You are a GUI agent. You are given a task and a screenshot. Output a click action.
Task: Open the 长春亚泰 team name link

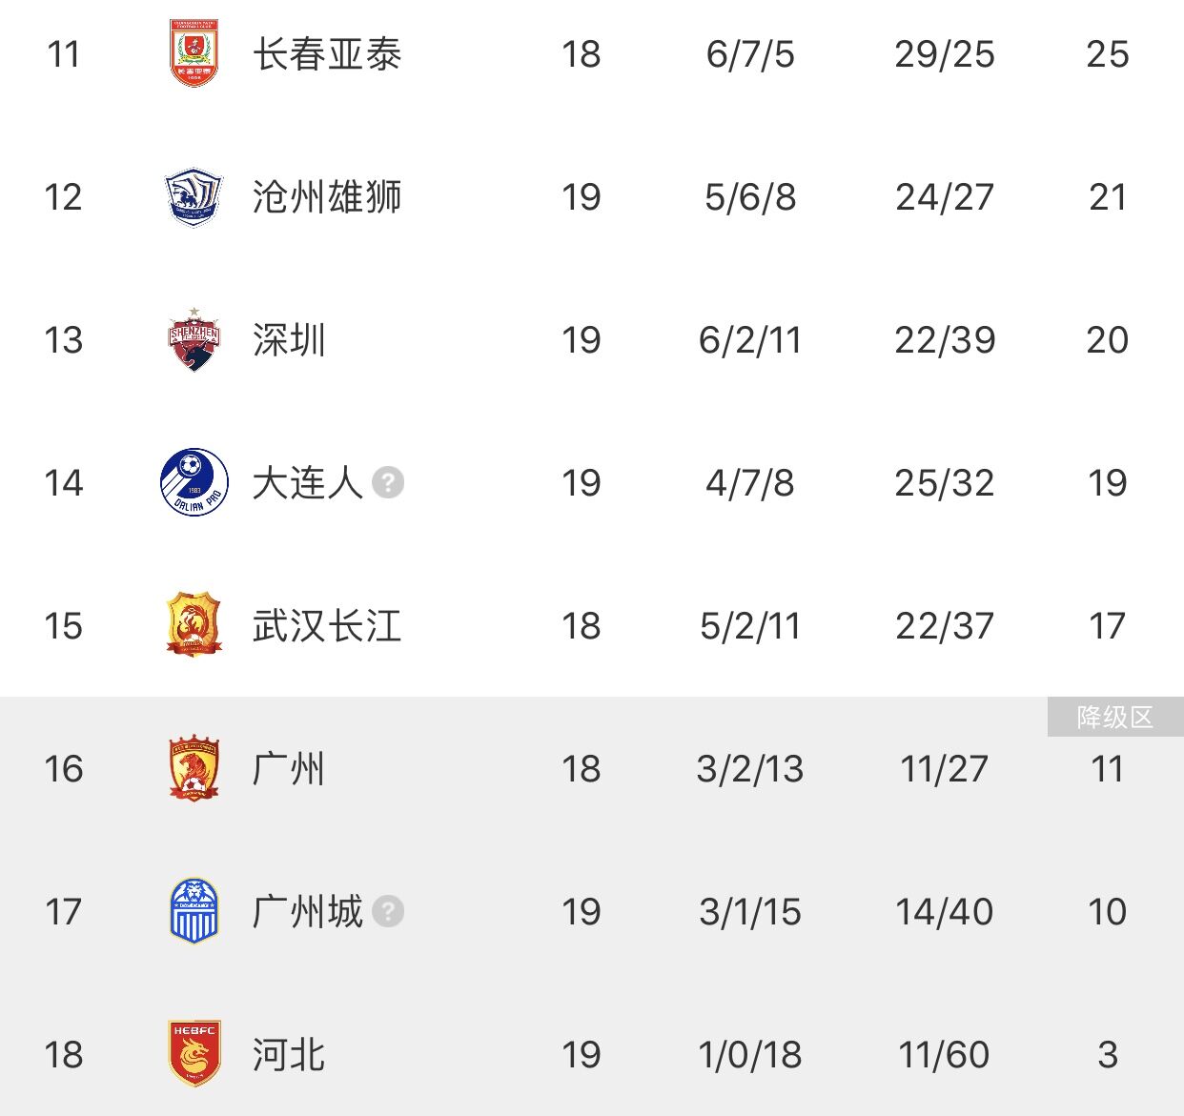[x=327, y=54]
